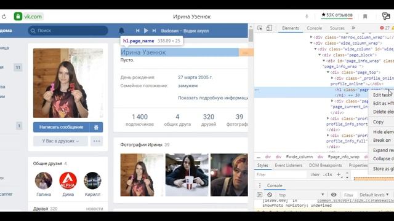Image resolution: width=394 pixels, height=221 pixels.
Task: Click 'Показать подробную информацию' link
Action: coord(213,98)
